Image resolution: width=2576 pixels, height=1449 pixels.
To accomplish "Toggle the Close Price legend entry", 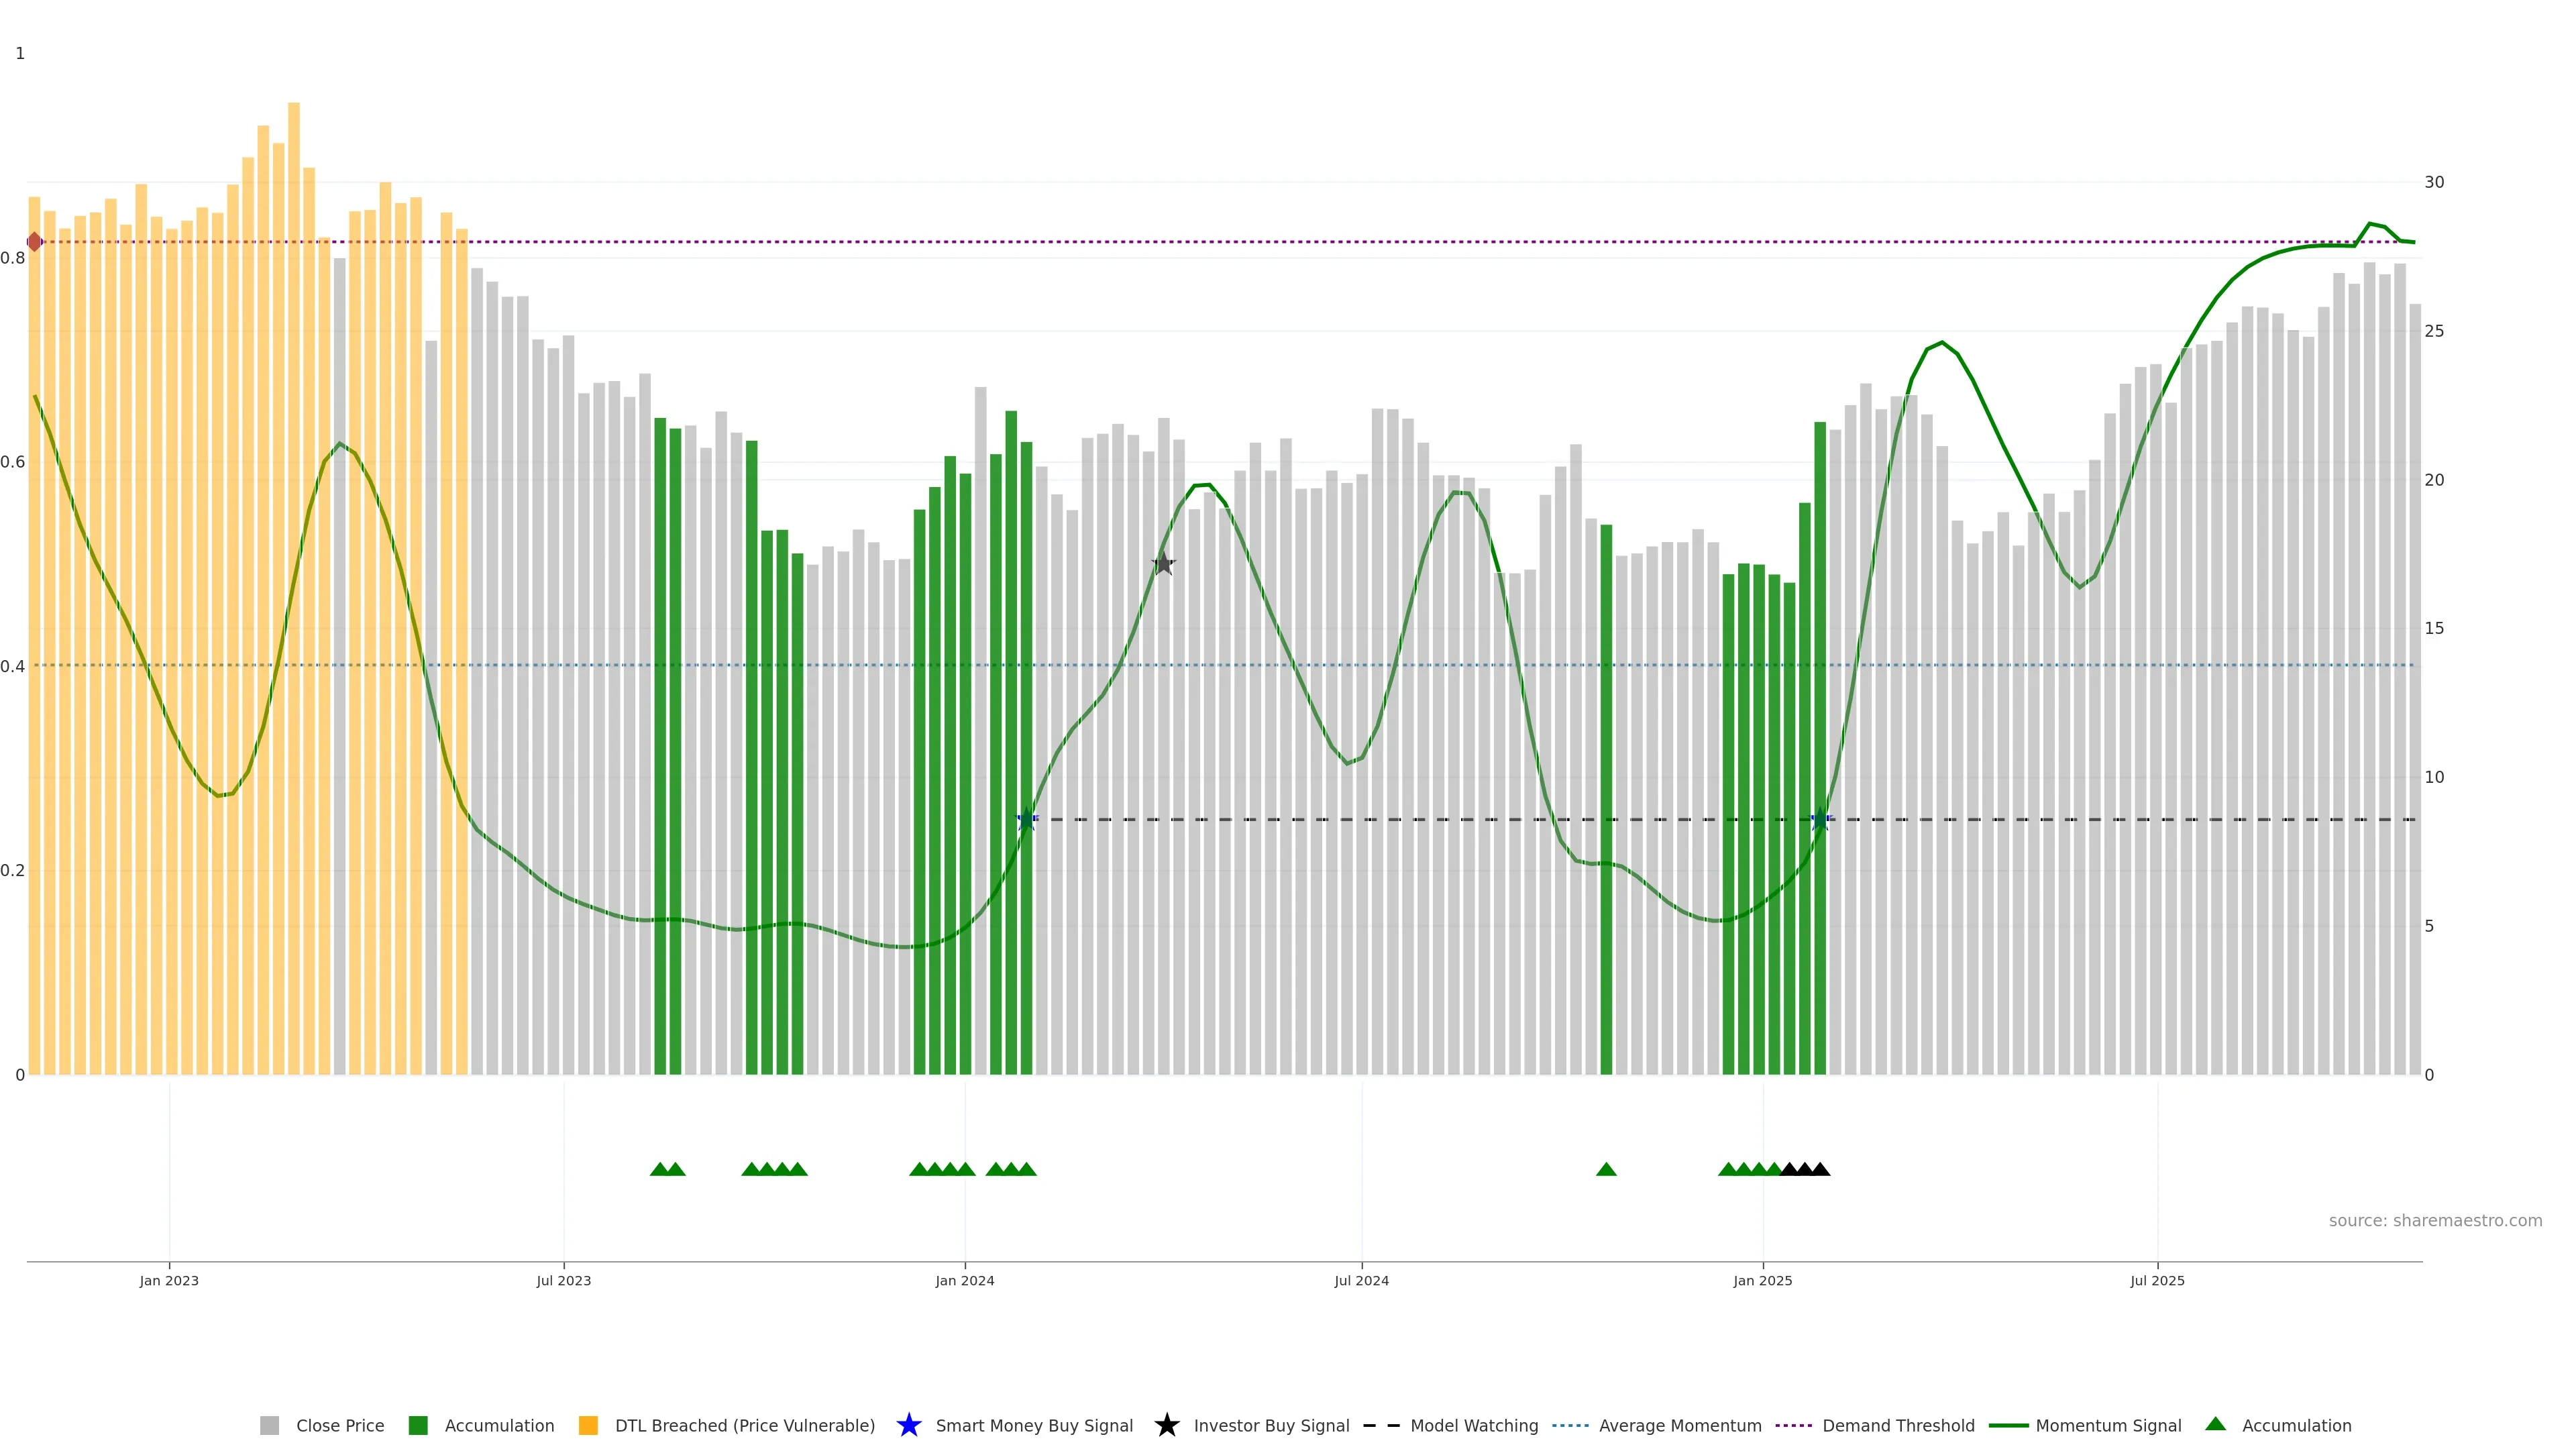I will tap(339, 1426).
